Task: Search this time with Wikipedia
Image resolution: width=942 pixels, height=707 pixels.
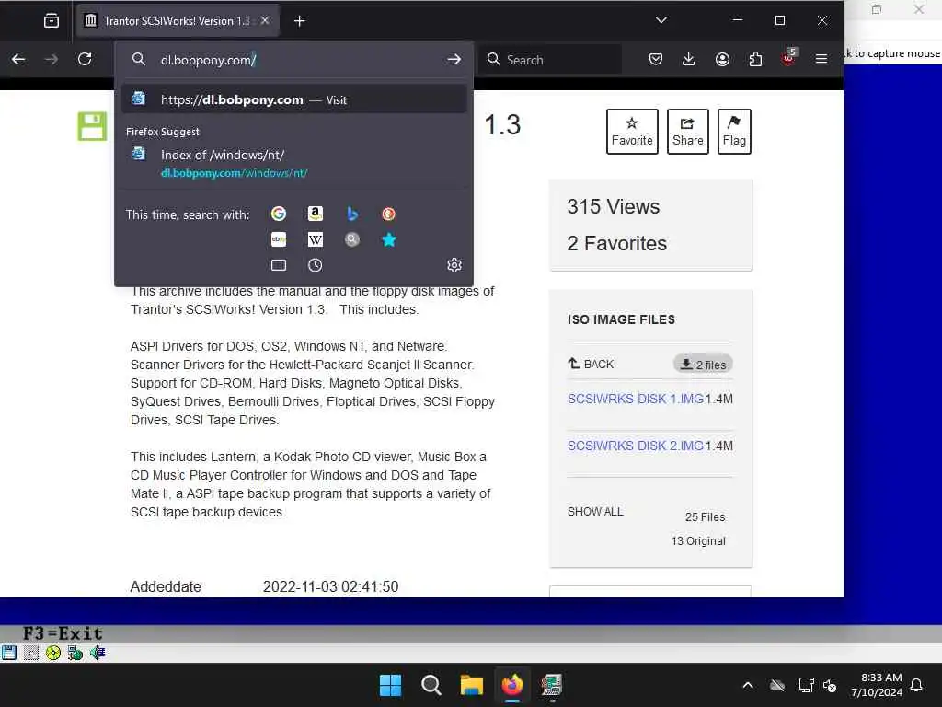Action: click(x=315, y=239)
